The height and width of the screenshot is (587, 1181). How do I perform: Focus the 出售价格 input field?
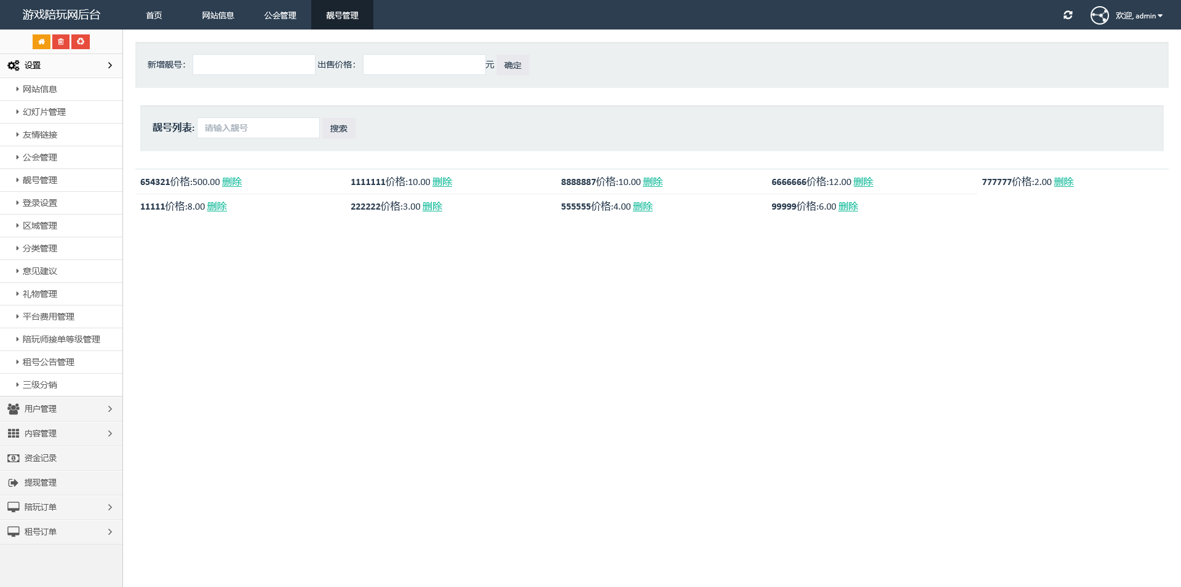pyautogui.click(x=424, y=65)
